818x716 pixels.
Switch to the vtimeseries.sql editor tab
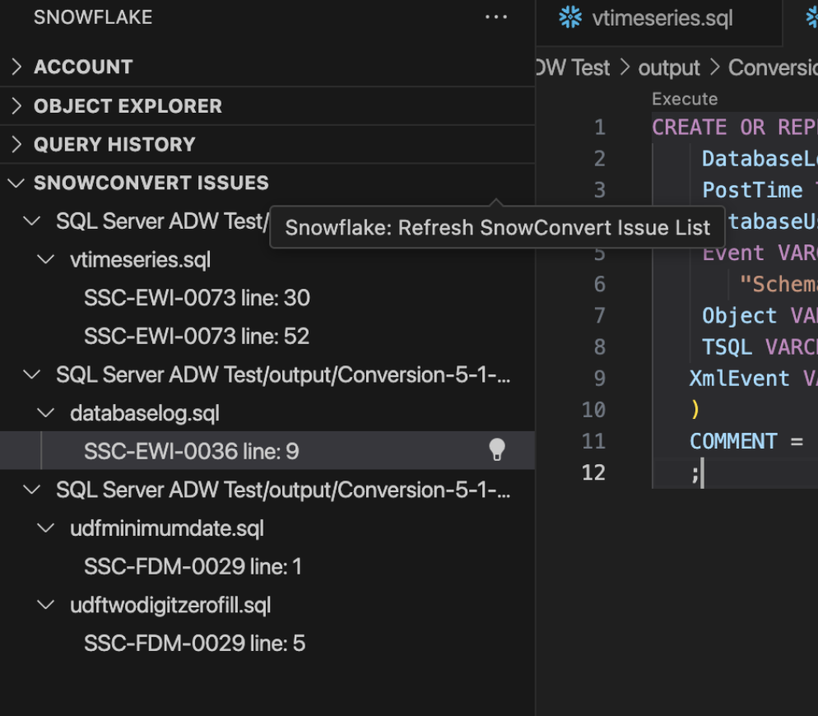coord(658,16)
